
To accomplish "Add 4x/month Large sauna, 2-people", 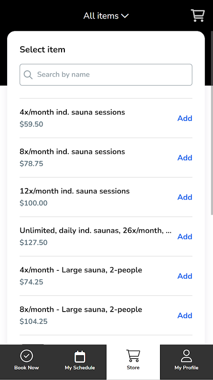I will point(185,276).
